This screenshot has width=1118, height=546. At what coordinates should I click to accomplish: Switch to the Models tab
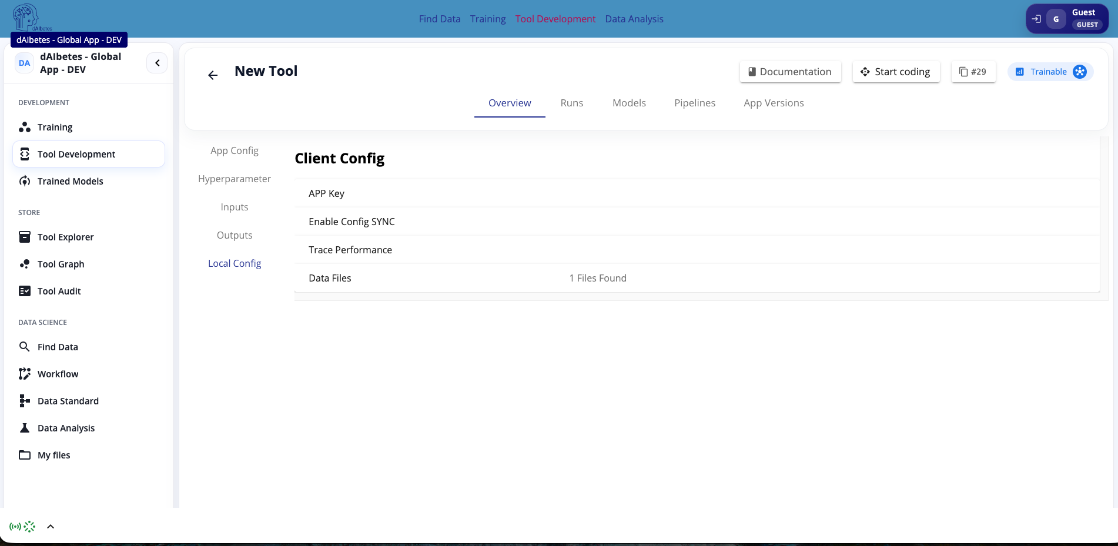point(629,103)
